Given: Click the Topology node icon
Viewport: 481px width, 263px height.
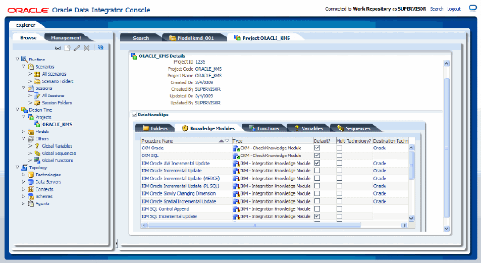Looking at the screenshot, I should point(24,168).
